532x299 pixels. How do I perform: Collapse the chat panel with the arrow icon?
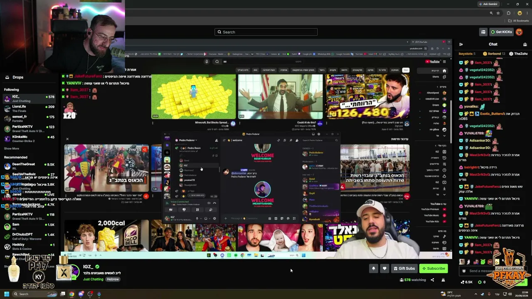pyautogui.click(x=461, y=44)
